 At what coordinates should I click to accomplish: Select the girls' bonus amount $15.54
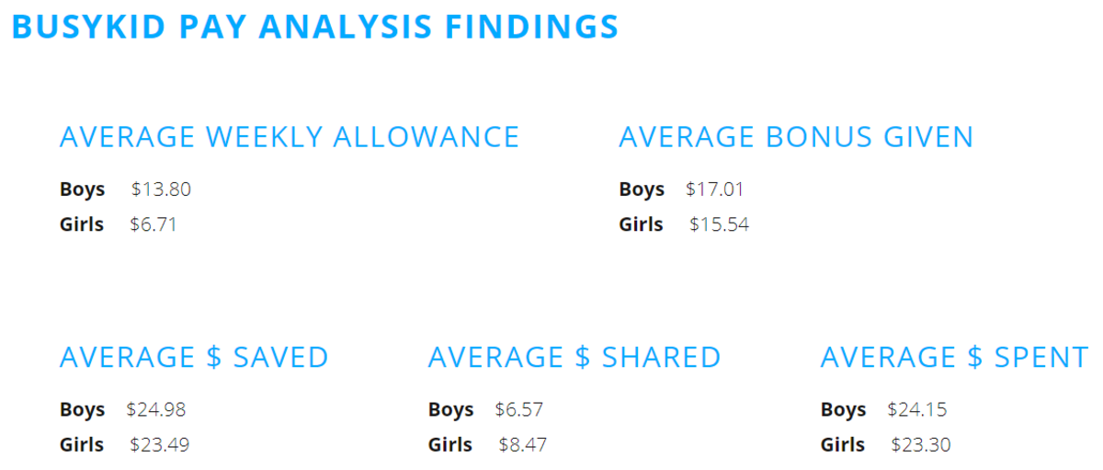[x=719, y=224]
